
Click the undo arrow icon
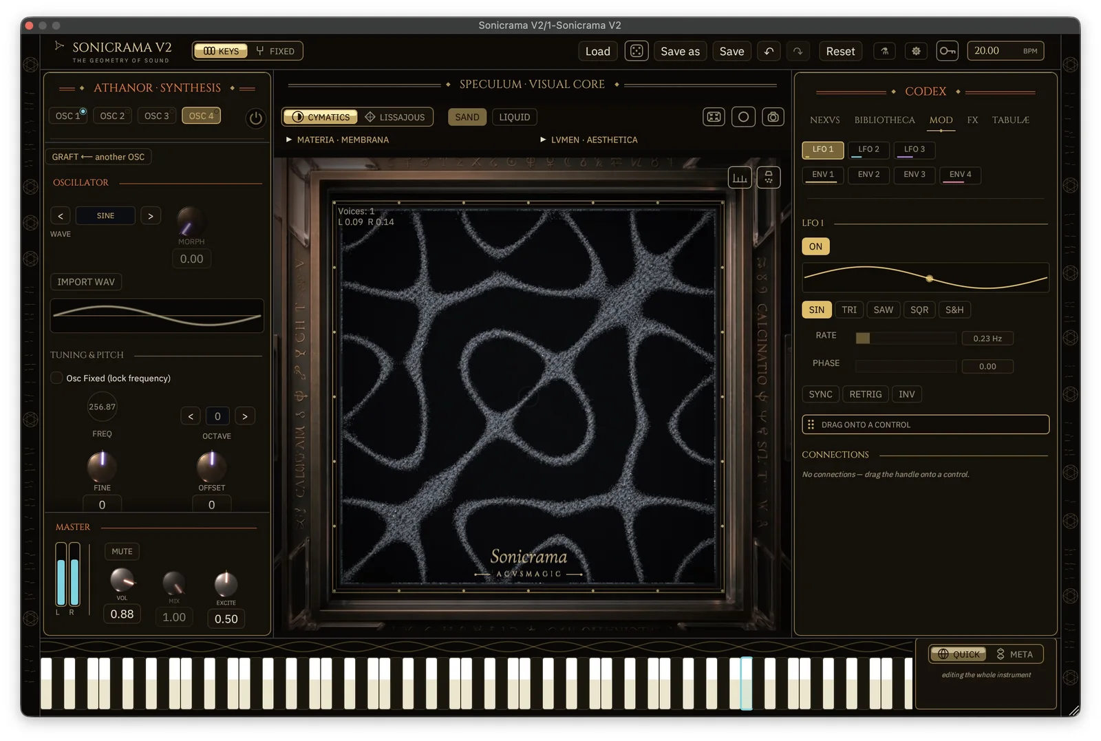click(769, 51)
